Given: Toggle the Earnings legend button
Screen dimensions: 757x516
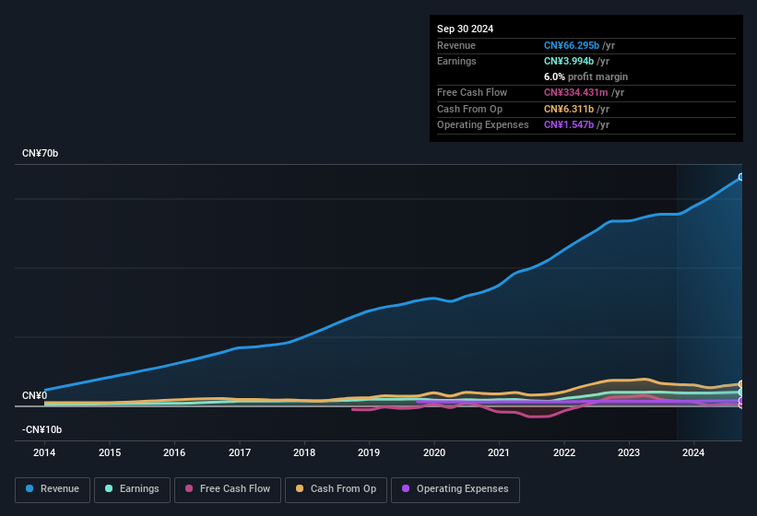Looking at the screenshot, I should pos(132,489).
